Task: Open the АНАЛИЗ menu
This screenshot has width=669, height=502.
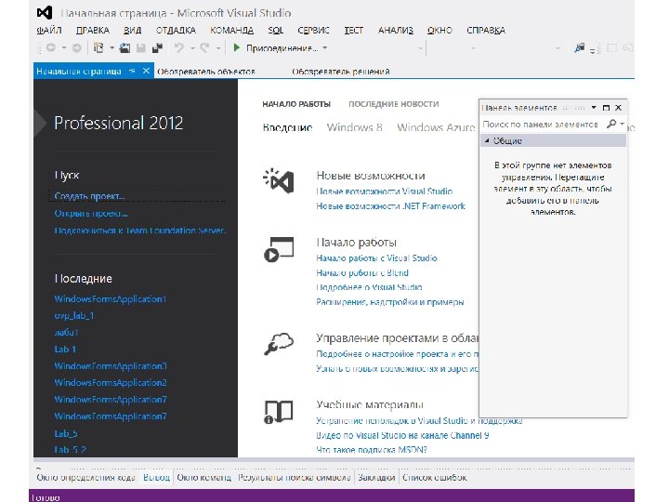Action: [x=396, y=31]
